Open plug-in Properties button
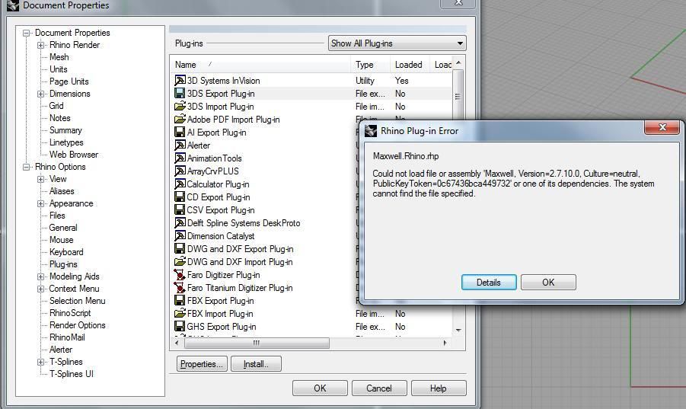The height and width of the screenshot is (409, 686). pos(202,364)
